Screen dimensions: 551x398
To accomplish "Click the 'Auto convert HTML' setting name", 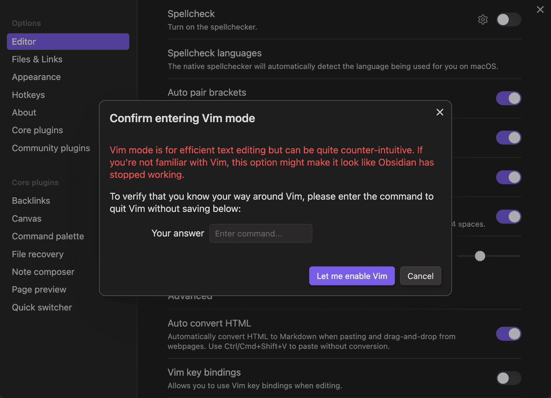I will [209, 323].
